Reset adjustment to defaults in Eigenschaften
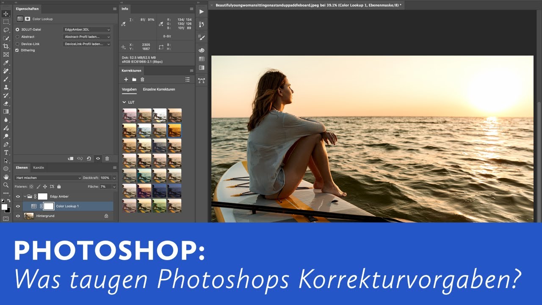The image size is (542, 305). (89, 158)
